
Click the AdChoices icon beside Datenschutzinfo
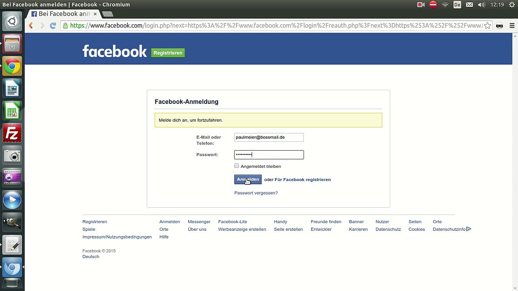(469, 229)
